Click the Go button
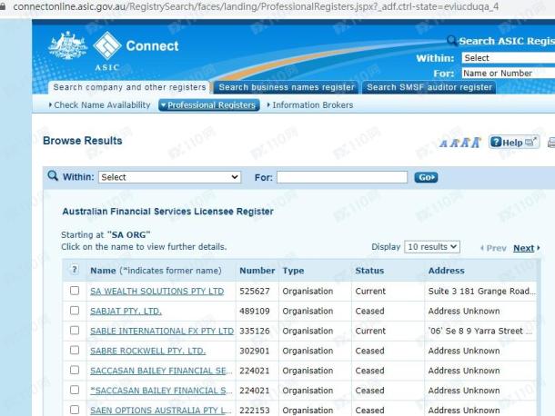 pyautogui.click(x=426, y=177)
